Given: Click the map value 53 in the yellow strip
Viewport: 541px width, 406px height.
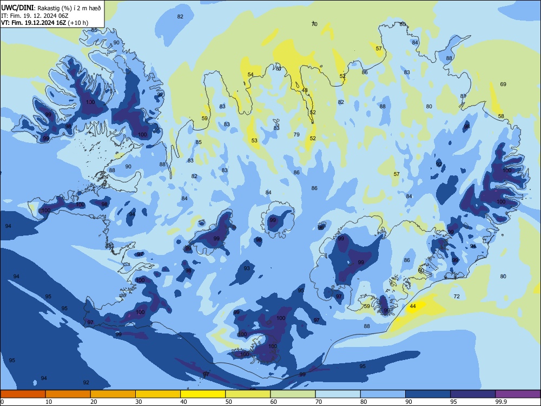Looking at the screenshot, I should pos(254,141).
